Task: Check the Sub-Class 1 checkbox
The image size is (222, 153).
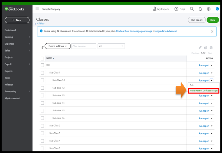Action: coord(42,73)
